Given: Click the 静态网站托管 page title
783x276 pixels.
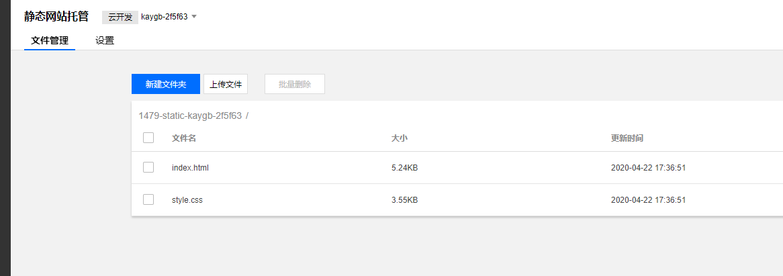Looking at the screenshot, I should coord(56,16).
